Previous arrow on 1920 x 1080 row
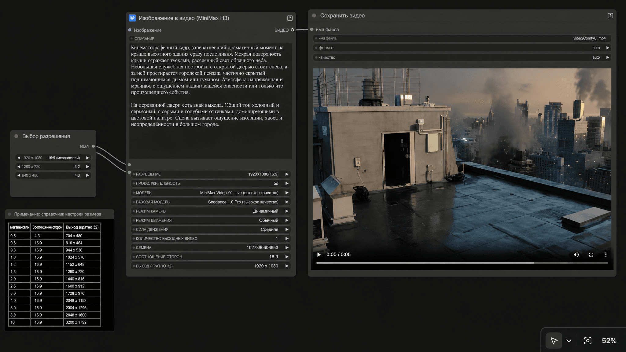The height and width of the screenshot is (352, 626). (19, 158)
